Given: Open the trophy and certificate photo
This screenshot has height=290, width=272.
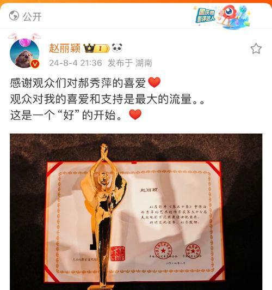Looking at the screenshot, I should 136,212.
